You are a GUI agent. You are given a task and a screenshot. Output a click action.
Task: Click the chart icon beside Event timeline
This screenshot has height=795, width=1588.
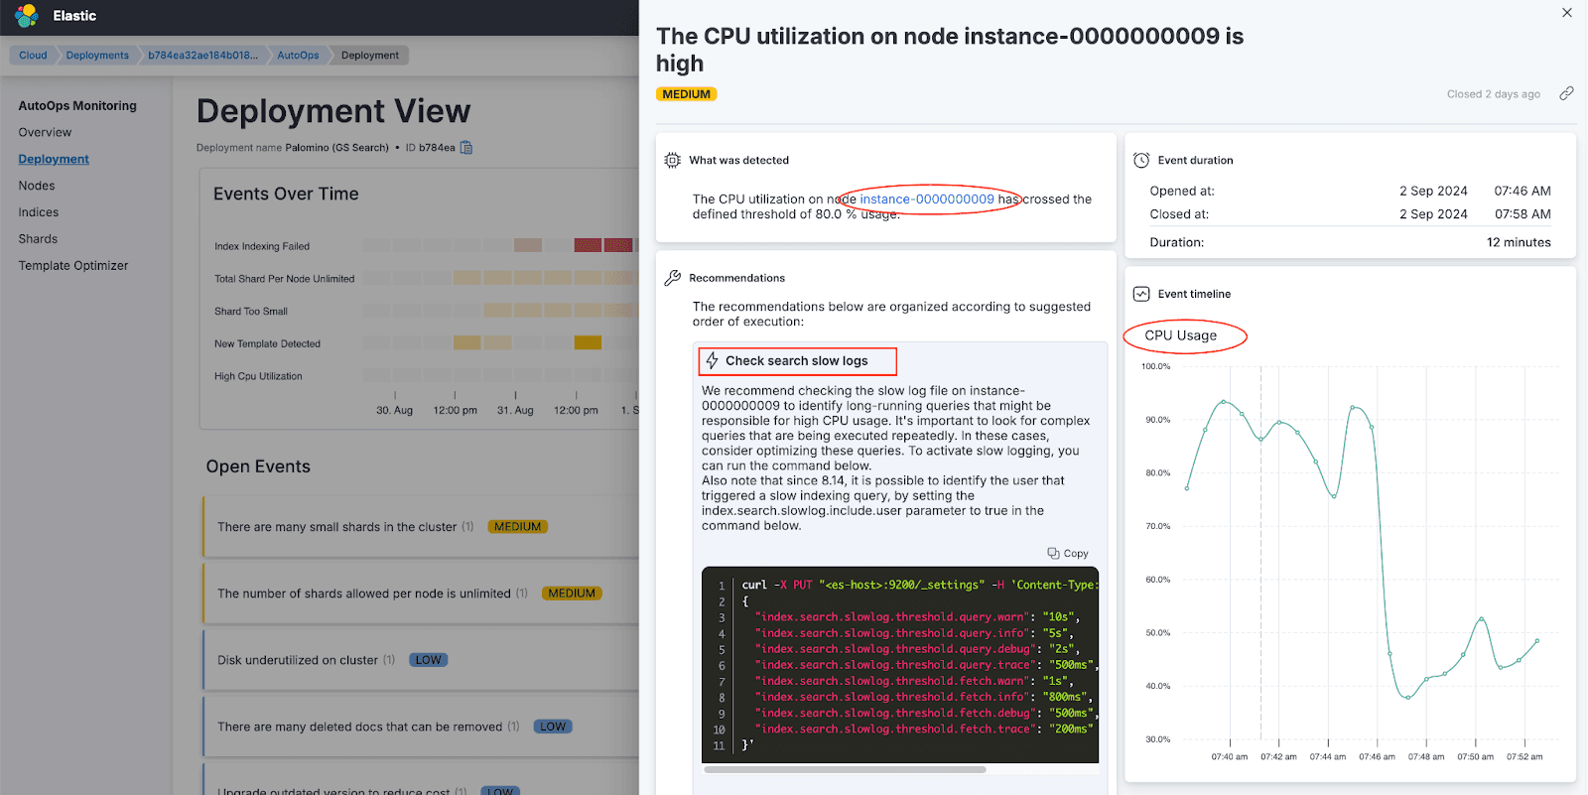[1141, 294]
